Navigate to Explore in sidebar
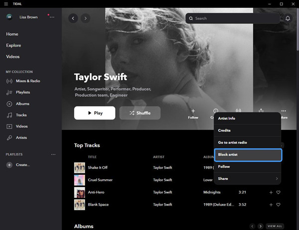299x230 pixels. coord(13,45)
